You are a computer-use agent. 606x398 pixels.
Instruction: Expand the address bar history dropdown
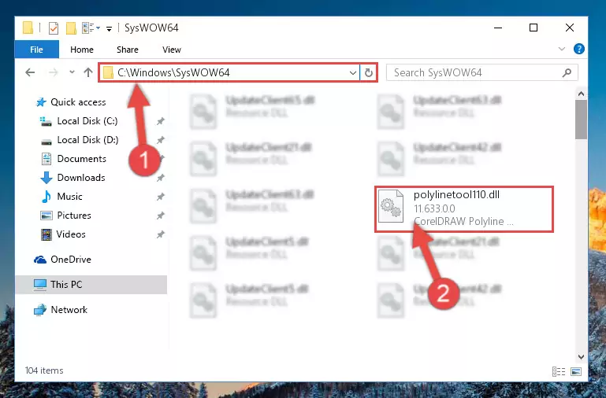352,72
